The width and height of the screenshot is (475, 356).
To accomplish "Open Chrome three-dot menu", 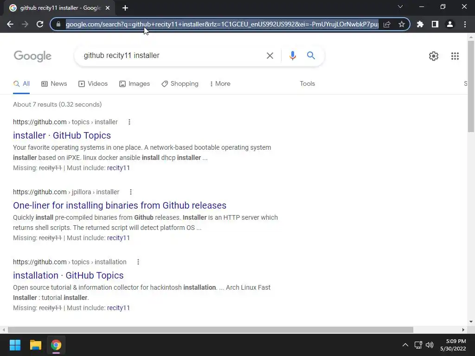I will coord(465,24).
